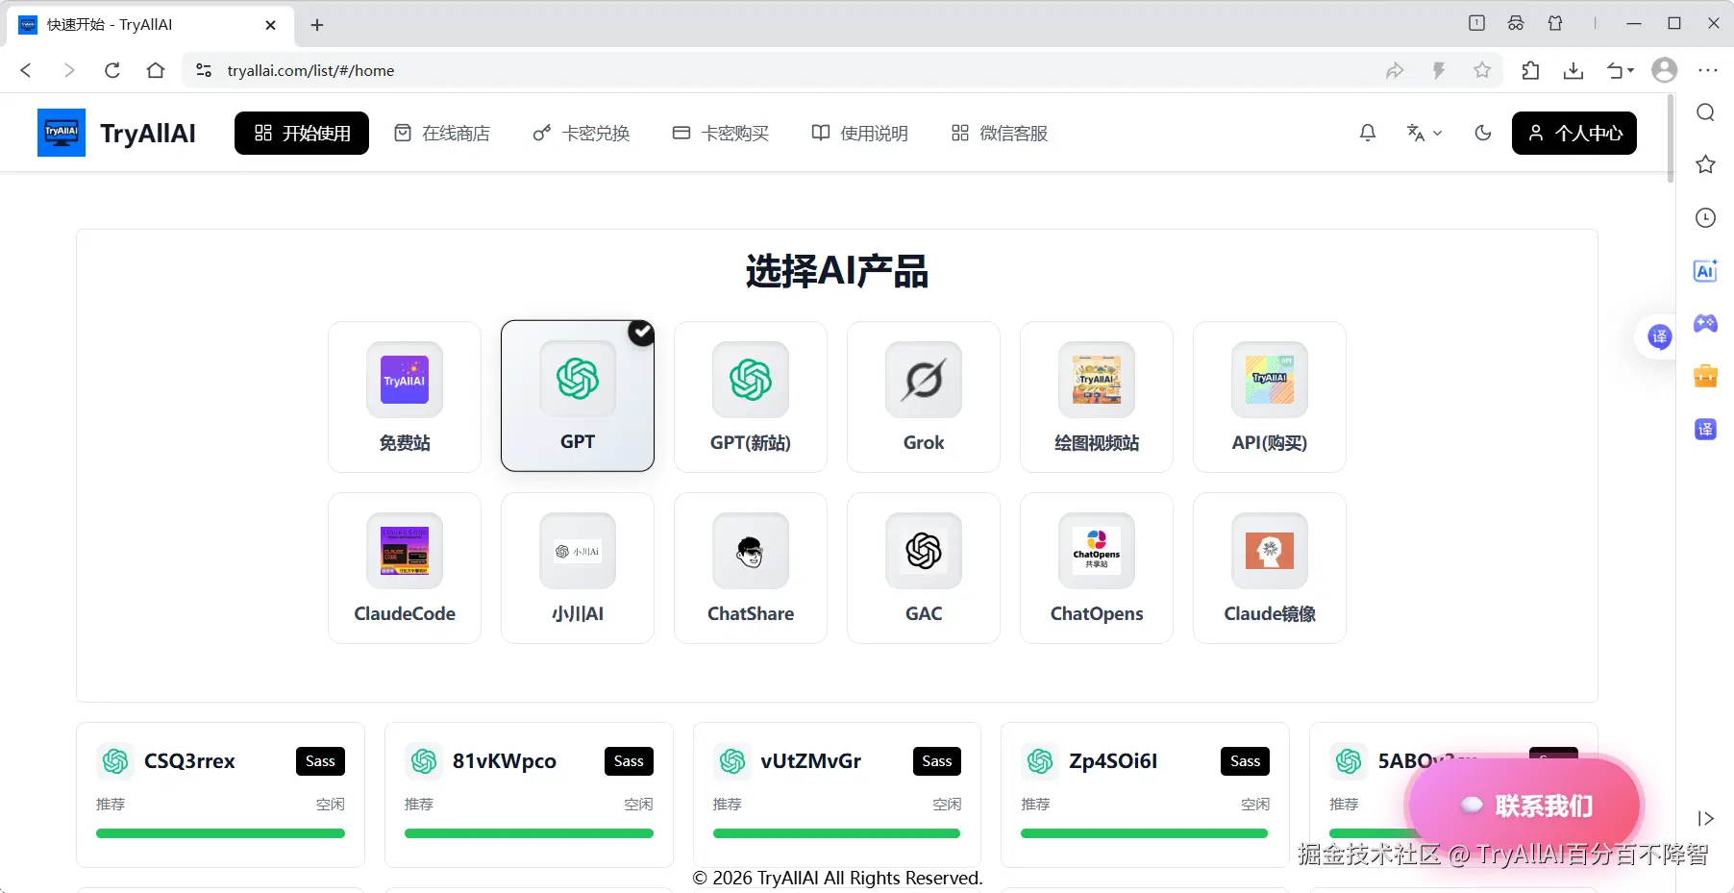The image size is (1734, 893).
Task: Open the sidebar game controller icon
Action: click(1706, 323)
